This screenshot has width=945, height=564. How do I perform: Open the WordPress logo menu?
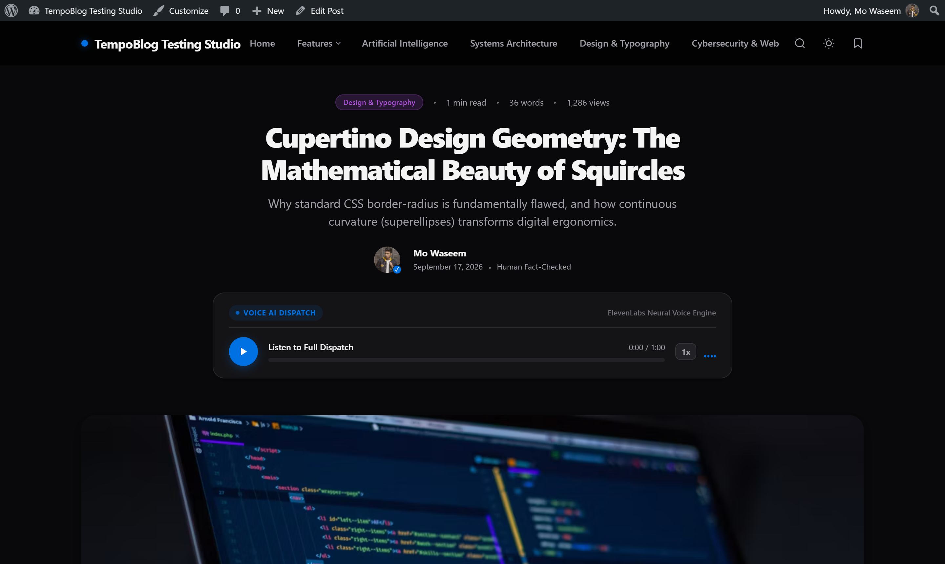[x=11, y=10]
